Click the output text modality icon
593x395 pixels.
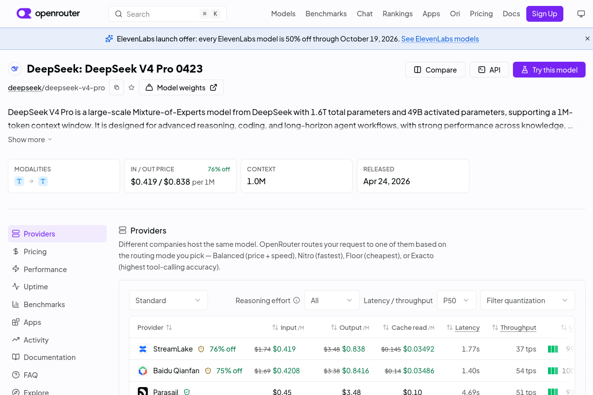43,181
